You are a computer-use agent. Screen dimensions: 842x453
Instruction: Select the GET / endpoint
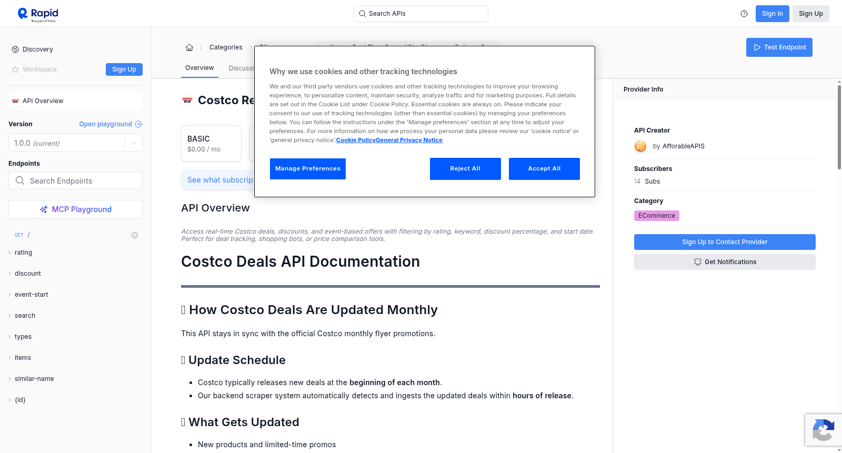click(x=75, y=235)
